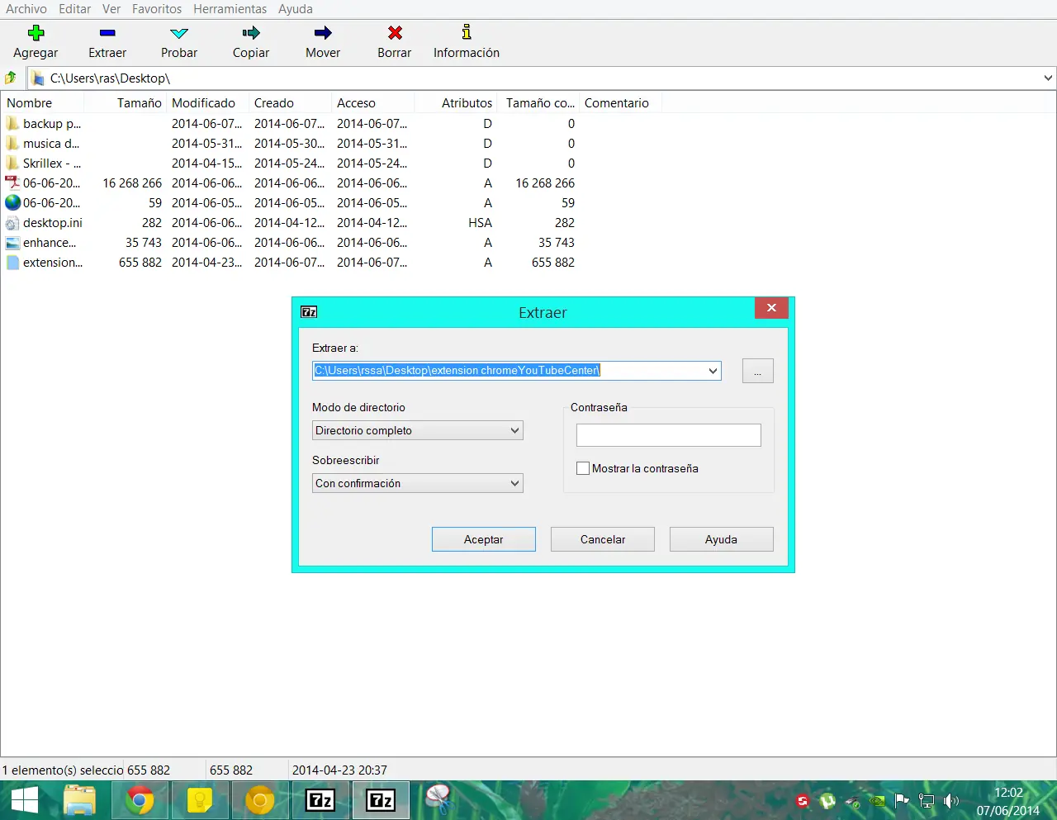Sort by the Tamaño column header
The image size is (1057, 820).
126,103
